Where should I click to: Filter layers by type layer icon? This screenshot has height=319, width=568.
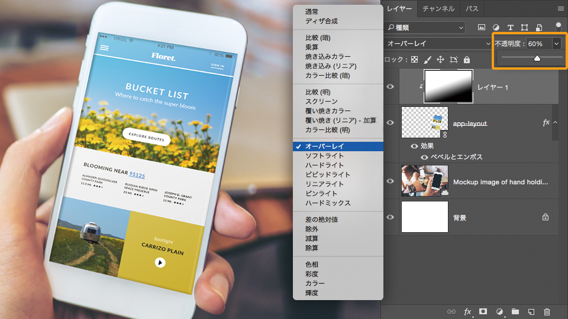(x=510, y=28)
